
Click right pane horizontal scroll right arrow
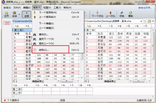[150, 81]
